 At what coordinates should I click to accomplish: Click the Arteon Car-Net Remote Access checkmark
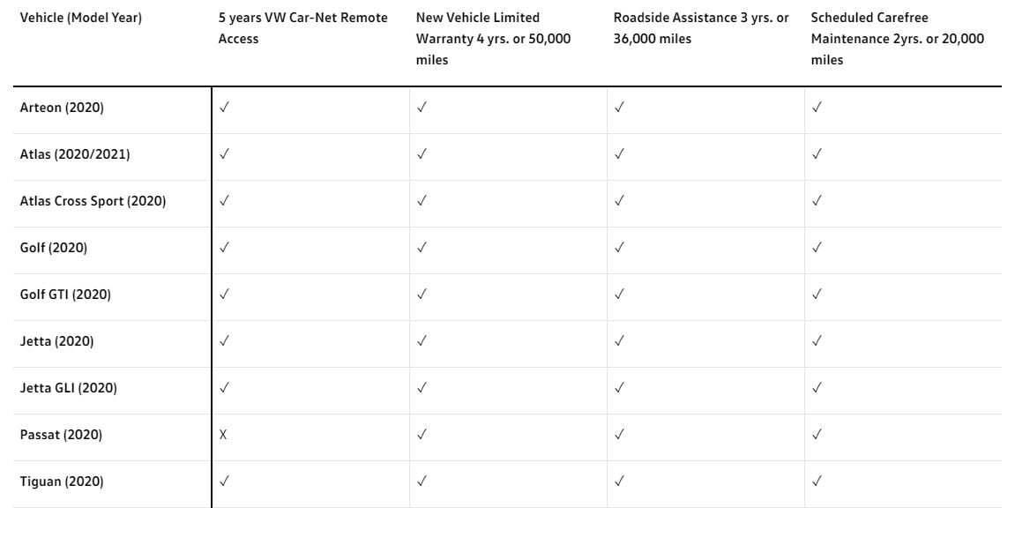pyautogui.click(x=225, y=108)
